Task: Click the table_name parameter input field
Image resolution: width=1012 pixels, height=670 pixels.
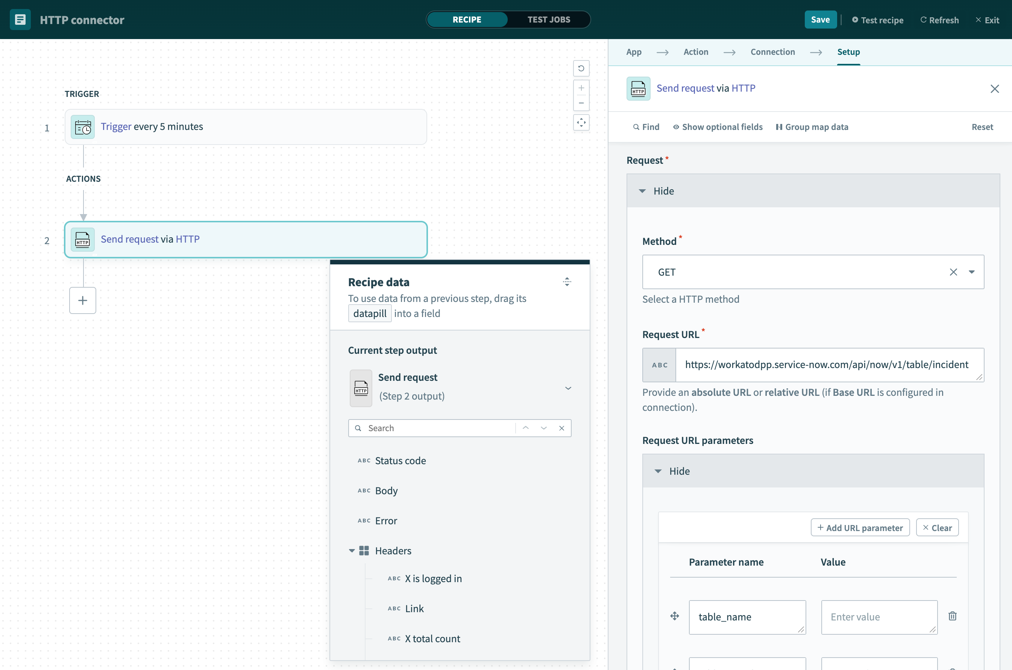Action: pyautogui.click(x=747, y=616)
